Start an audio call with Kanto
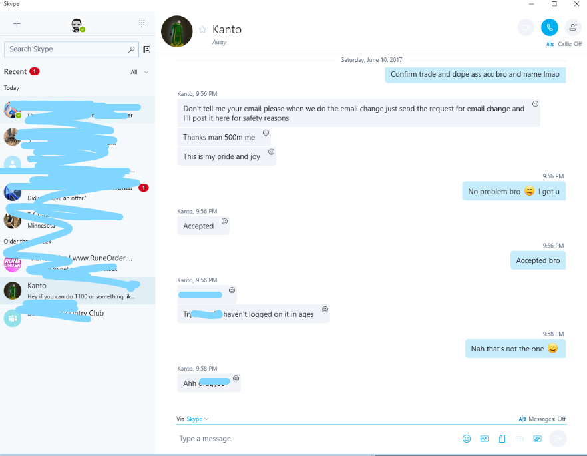Image resolution: width=587 pixels, height=456 pixels. [x=549, y=27]
